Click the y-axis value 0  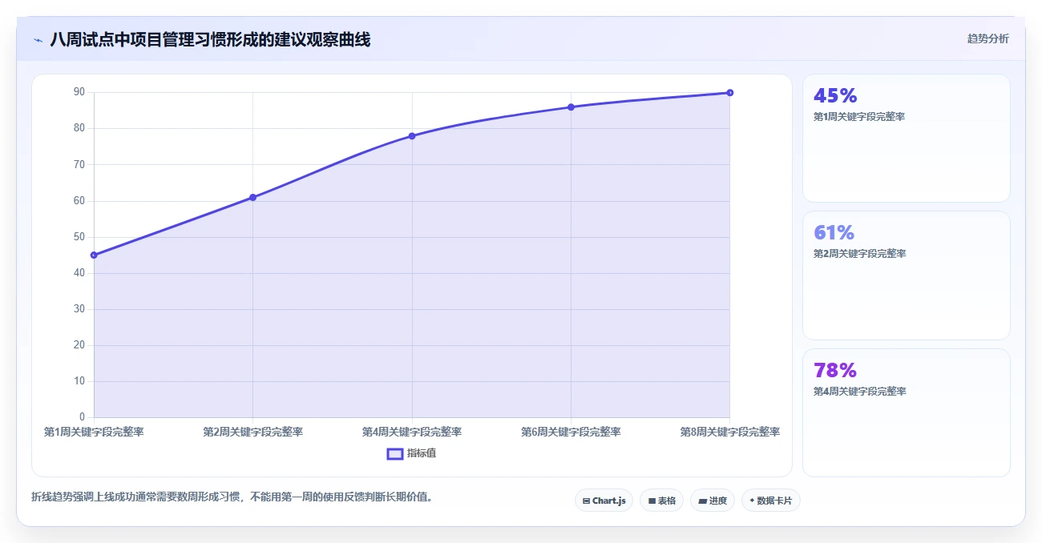coord(82,417)
